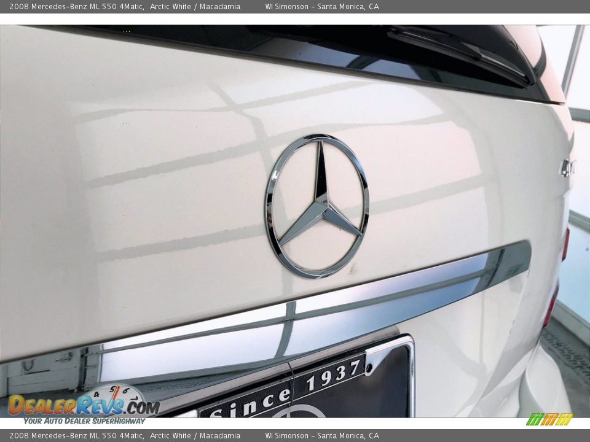The image size is (590, 442).
Task: Click top caption 'WI Simonson - Santa Monica, CA'
Action: [x=322, y=6]
